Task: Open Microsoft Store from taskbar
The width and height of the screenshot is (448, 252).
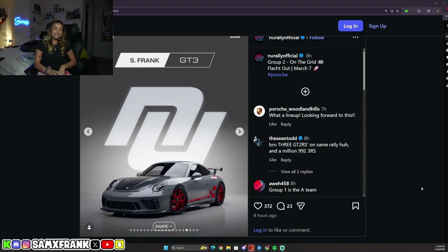Action: (x=236, y=248)
